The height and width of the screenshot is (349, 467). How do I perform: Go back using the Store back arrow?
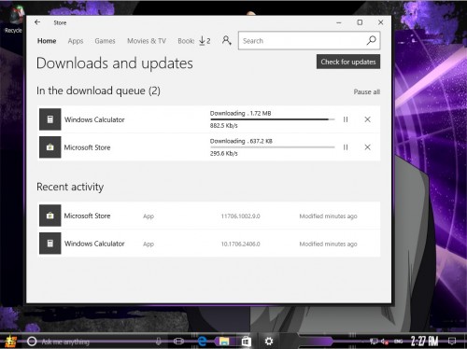coord(37,22)
